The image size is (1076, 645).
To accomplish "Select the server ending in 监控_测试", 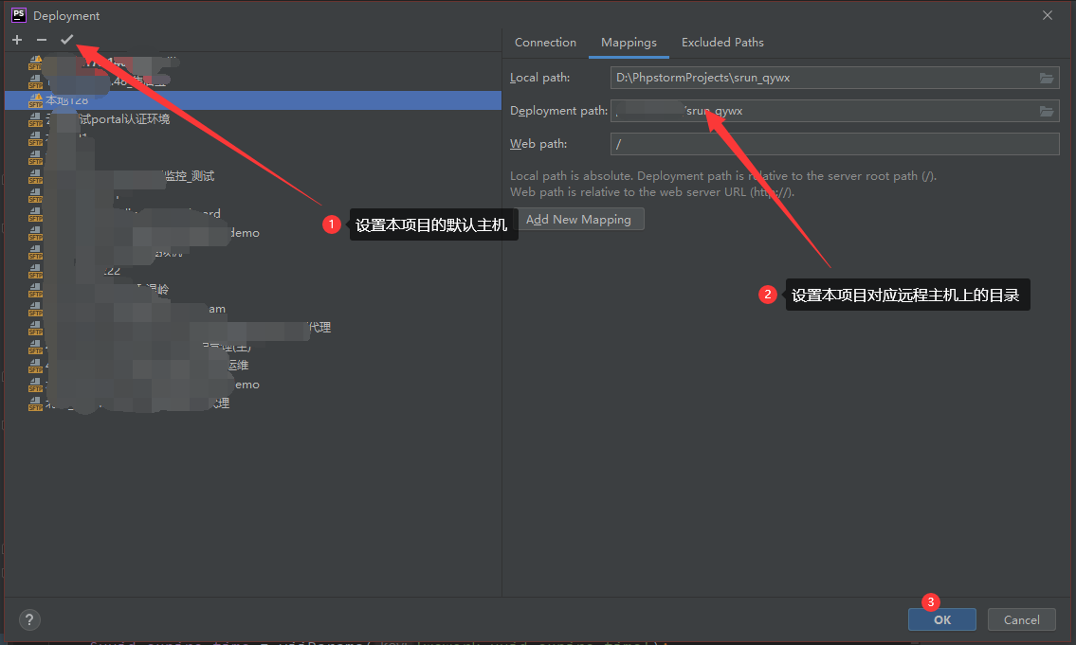I will [x=253, y=176].
